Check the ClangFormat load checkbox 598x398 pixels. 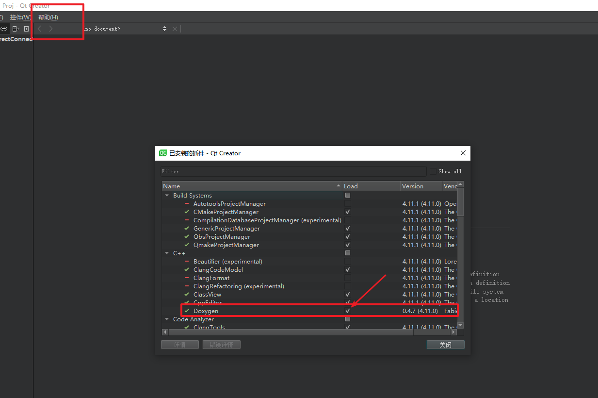tap(347, 278)
